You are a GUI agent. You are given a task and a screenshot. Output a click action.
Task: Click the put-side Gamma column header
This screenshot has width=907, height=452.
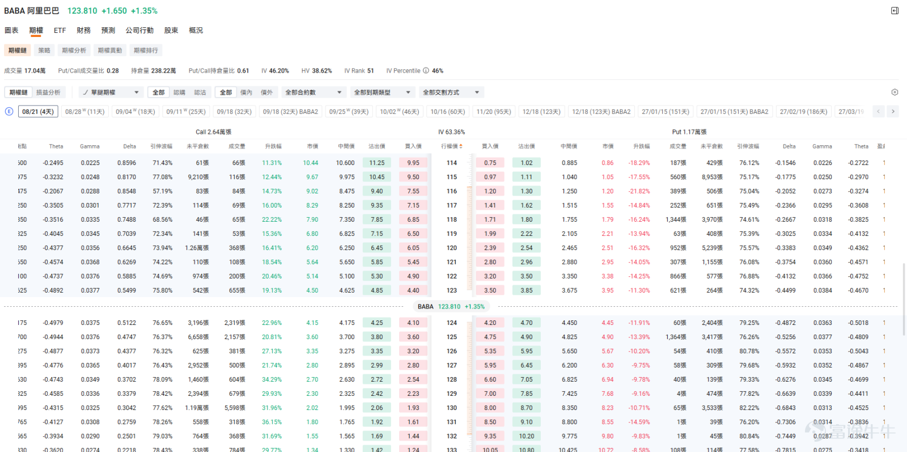[822, 146]
